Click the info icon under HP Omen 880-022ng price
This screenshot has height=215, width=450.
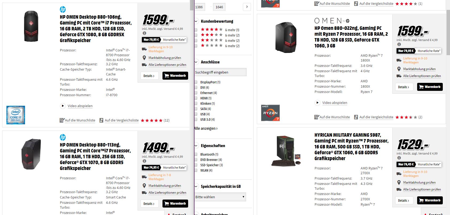point(399,44)
